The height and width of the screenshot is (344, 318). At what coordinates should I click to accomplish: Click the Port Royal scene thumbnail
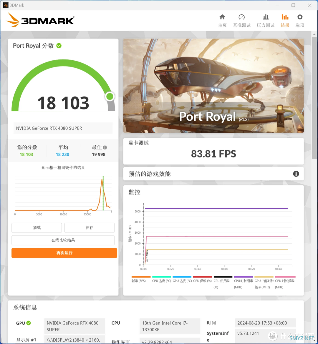click(x=213, y=86)
